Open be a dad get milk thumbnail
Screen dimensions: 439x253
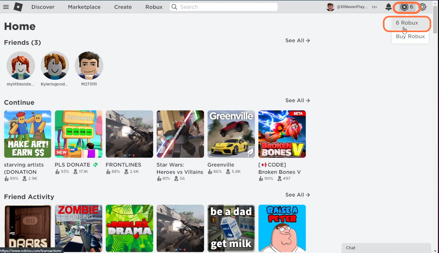(231, 228)
